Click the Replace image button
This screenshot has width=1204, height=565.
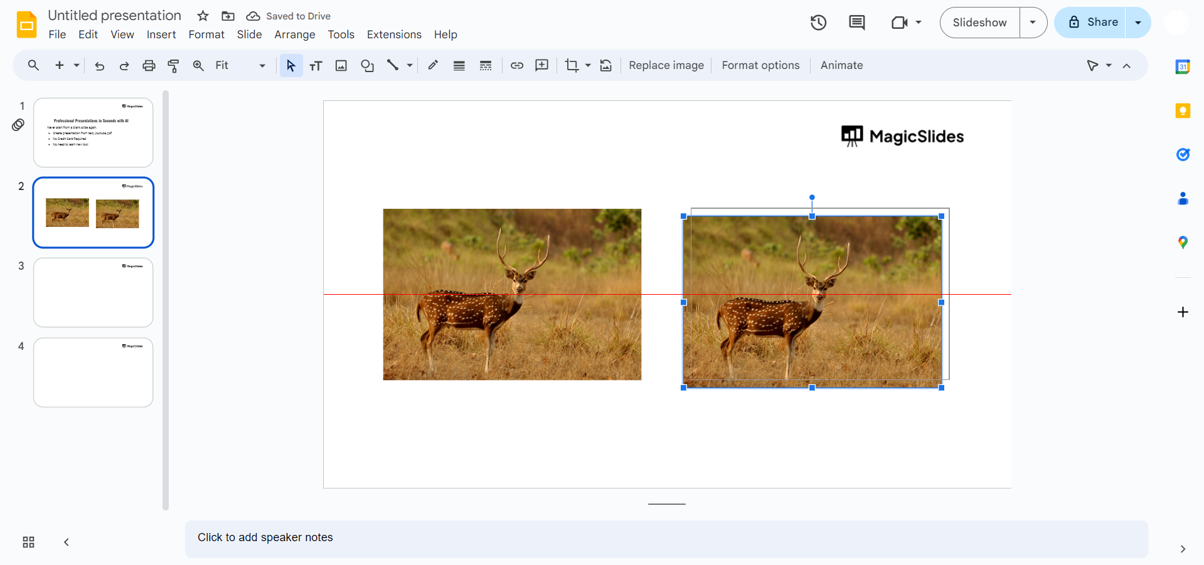[x=666, y=65]
